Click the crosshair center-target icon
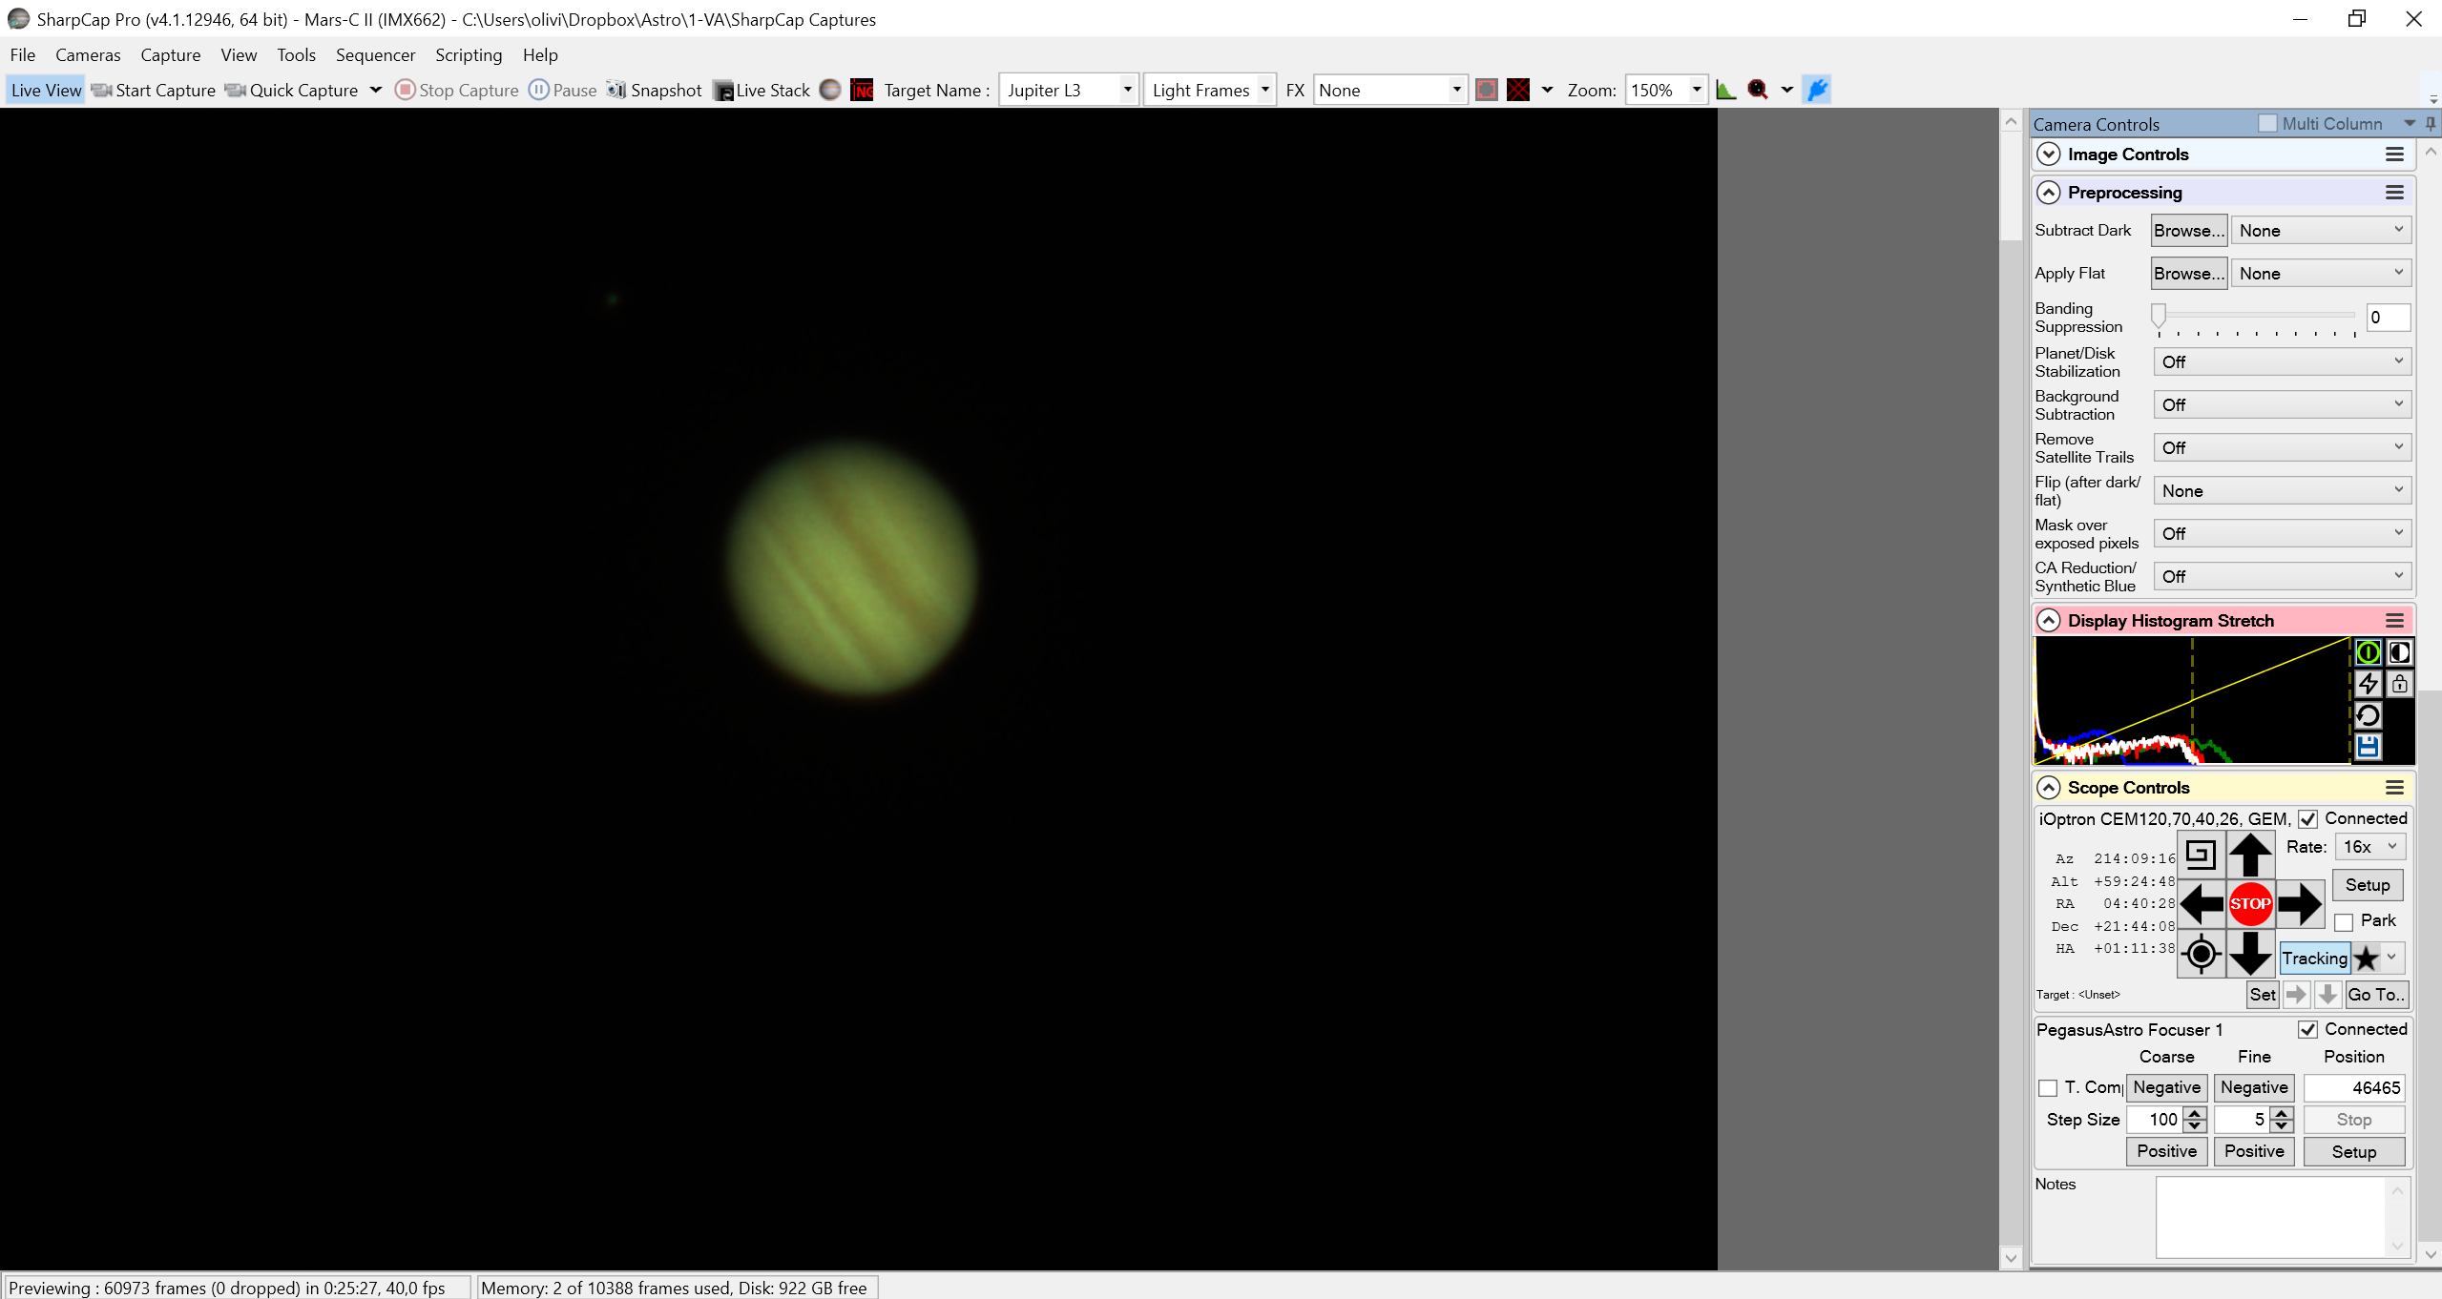The image size is (2442, 1299). (x=2200, y=953)
